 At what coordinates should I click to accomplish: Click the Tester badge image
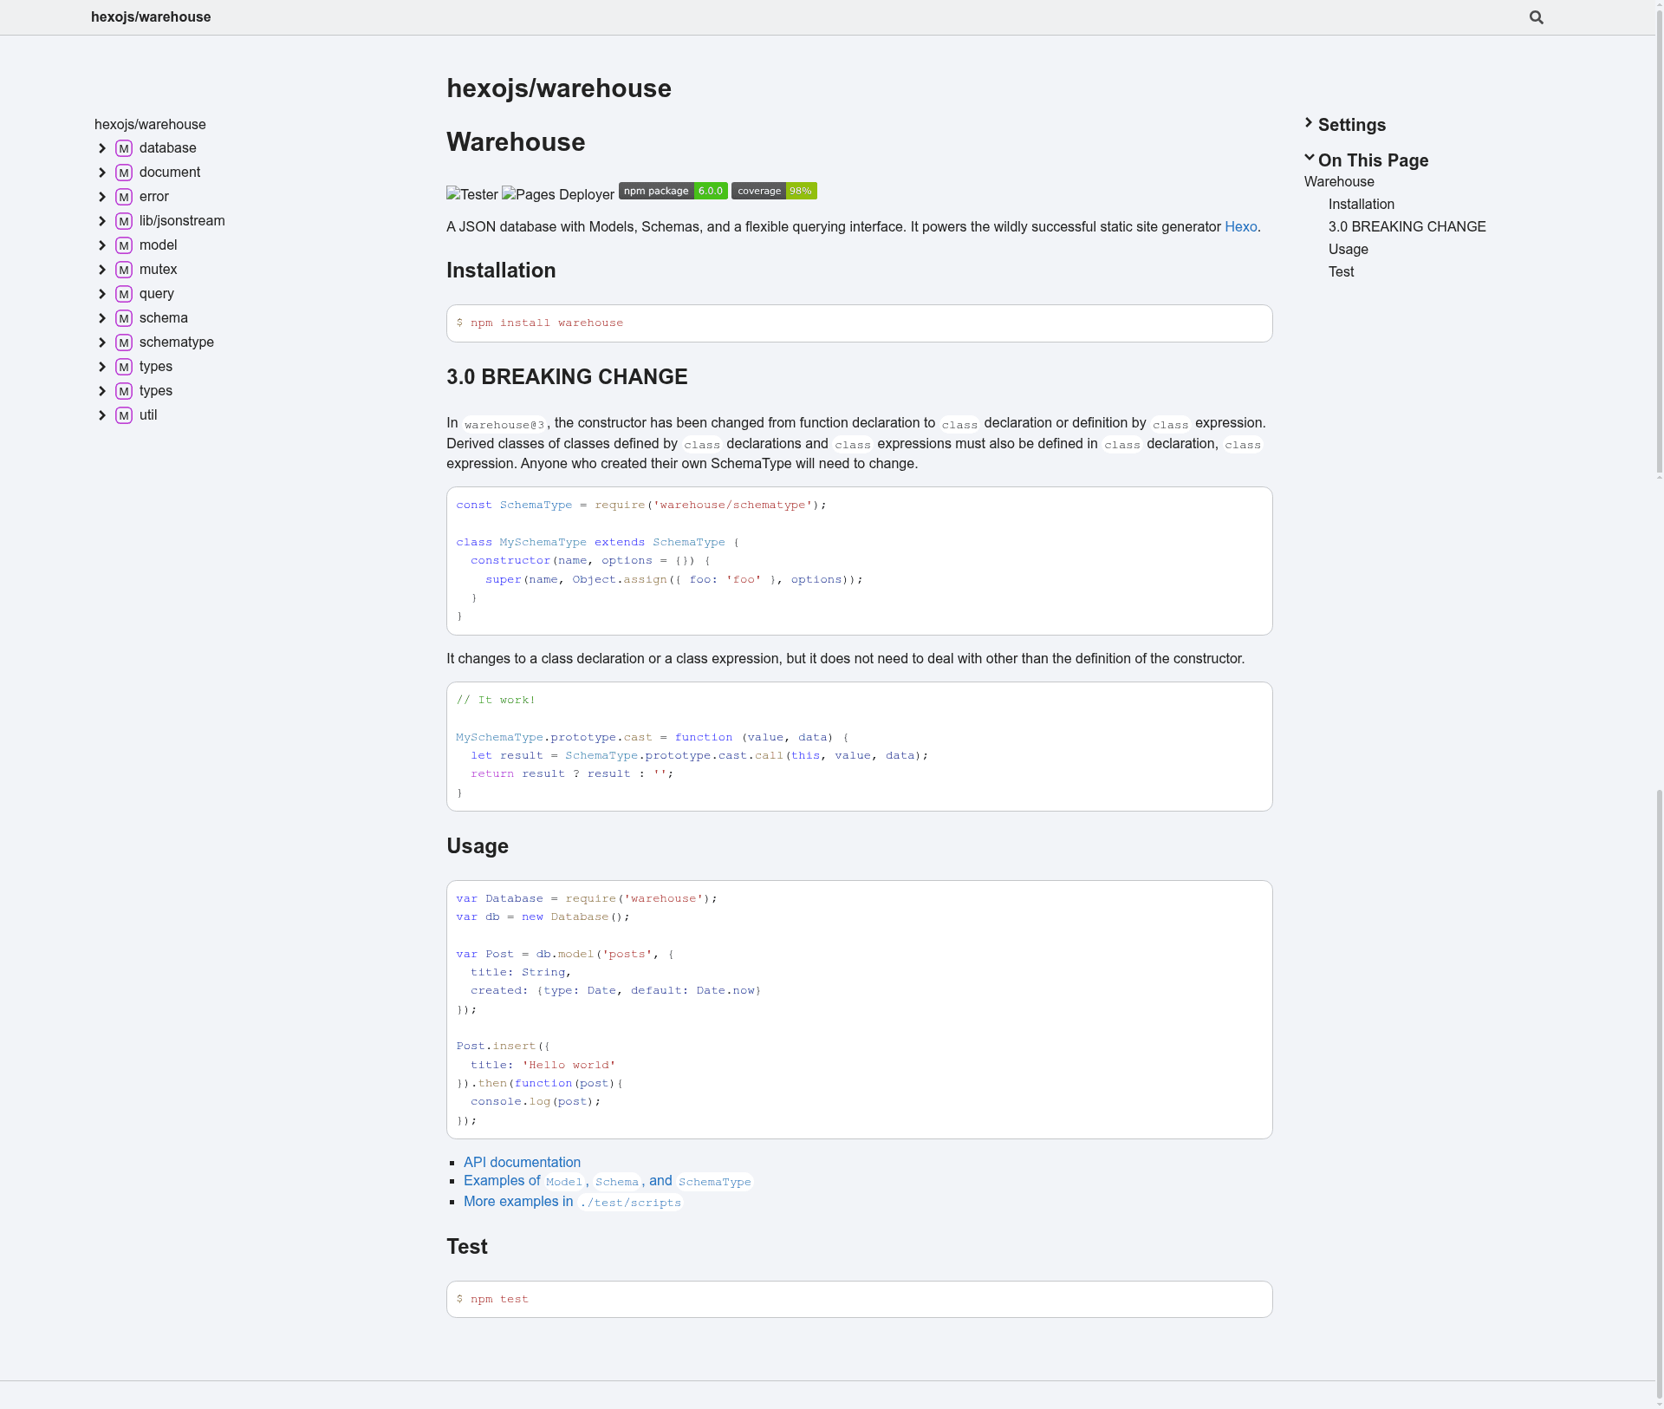[x=472, y=194]
